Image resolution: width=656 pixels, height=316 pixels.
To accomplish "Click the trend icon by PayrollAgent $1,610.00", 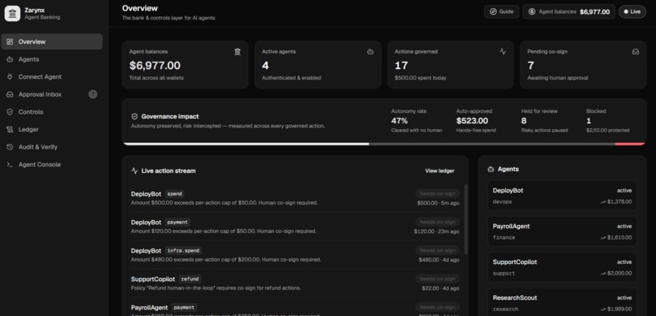I will [x=603, y=238].
